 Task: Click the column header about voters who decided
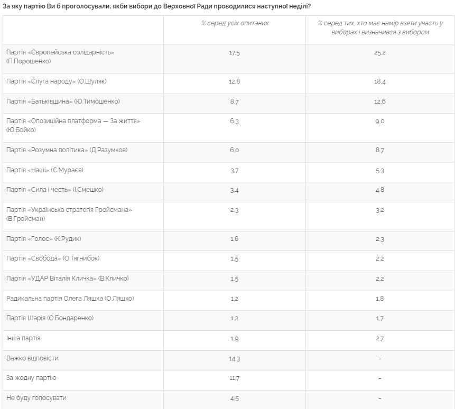(x=380, y=28)
